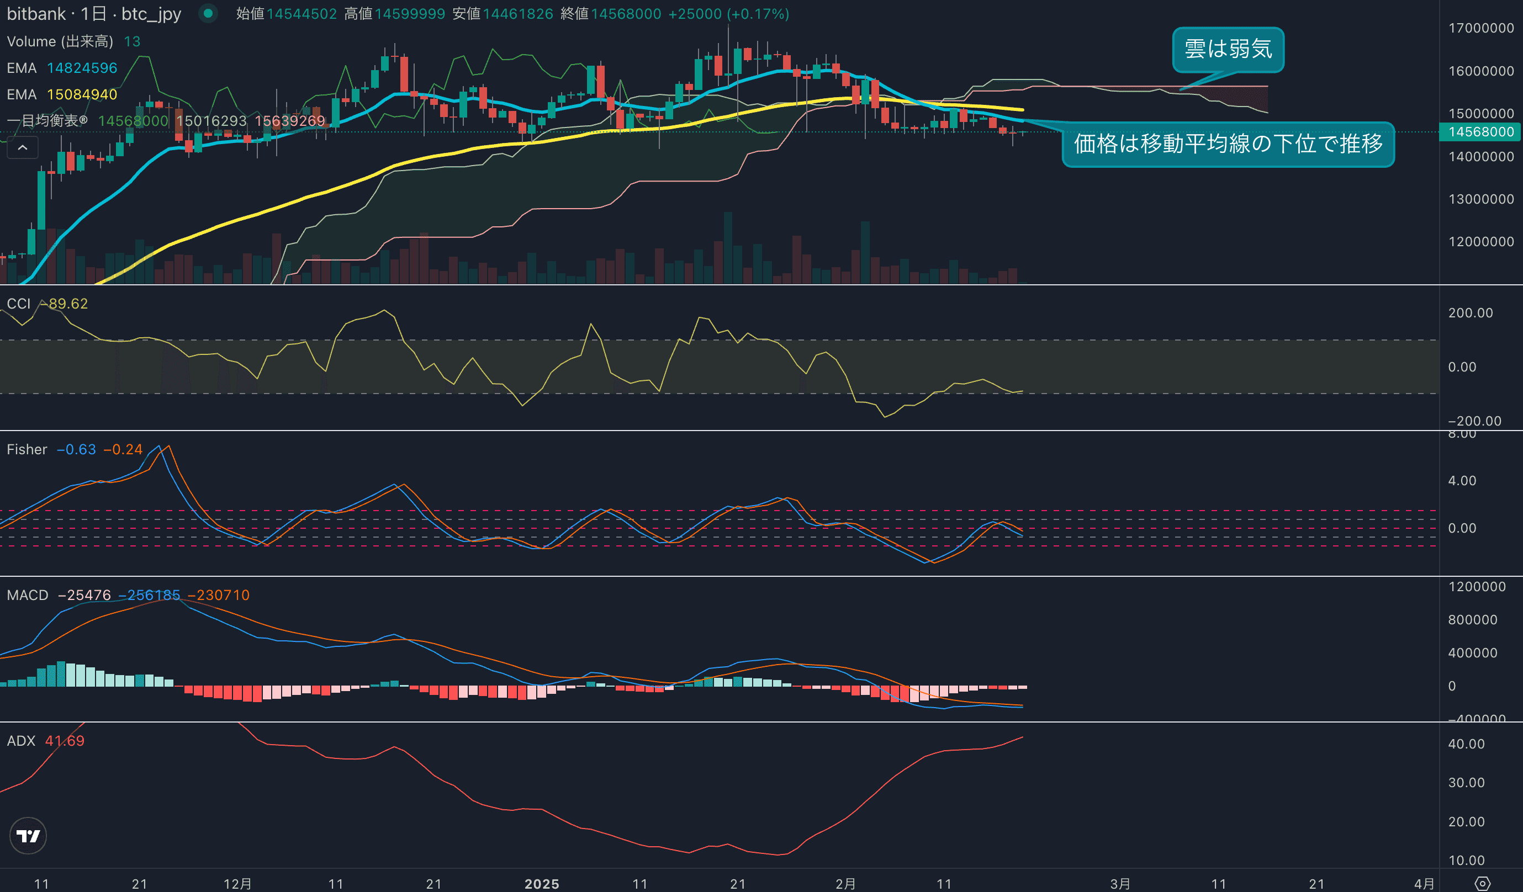Click the 2025 label on time axis
Screen dimensions: 1523x892
(x=542, y=884)
